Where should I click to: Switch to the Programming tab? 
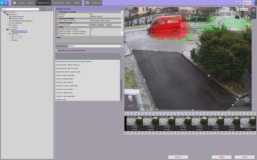point(57,3)
